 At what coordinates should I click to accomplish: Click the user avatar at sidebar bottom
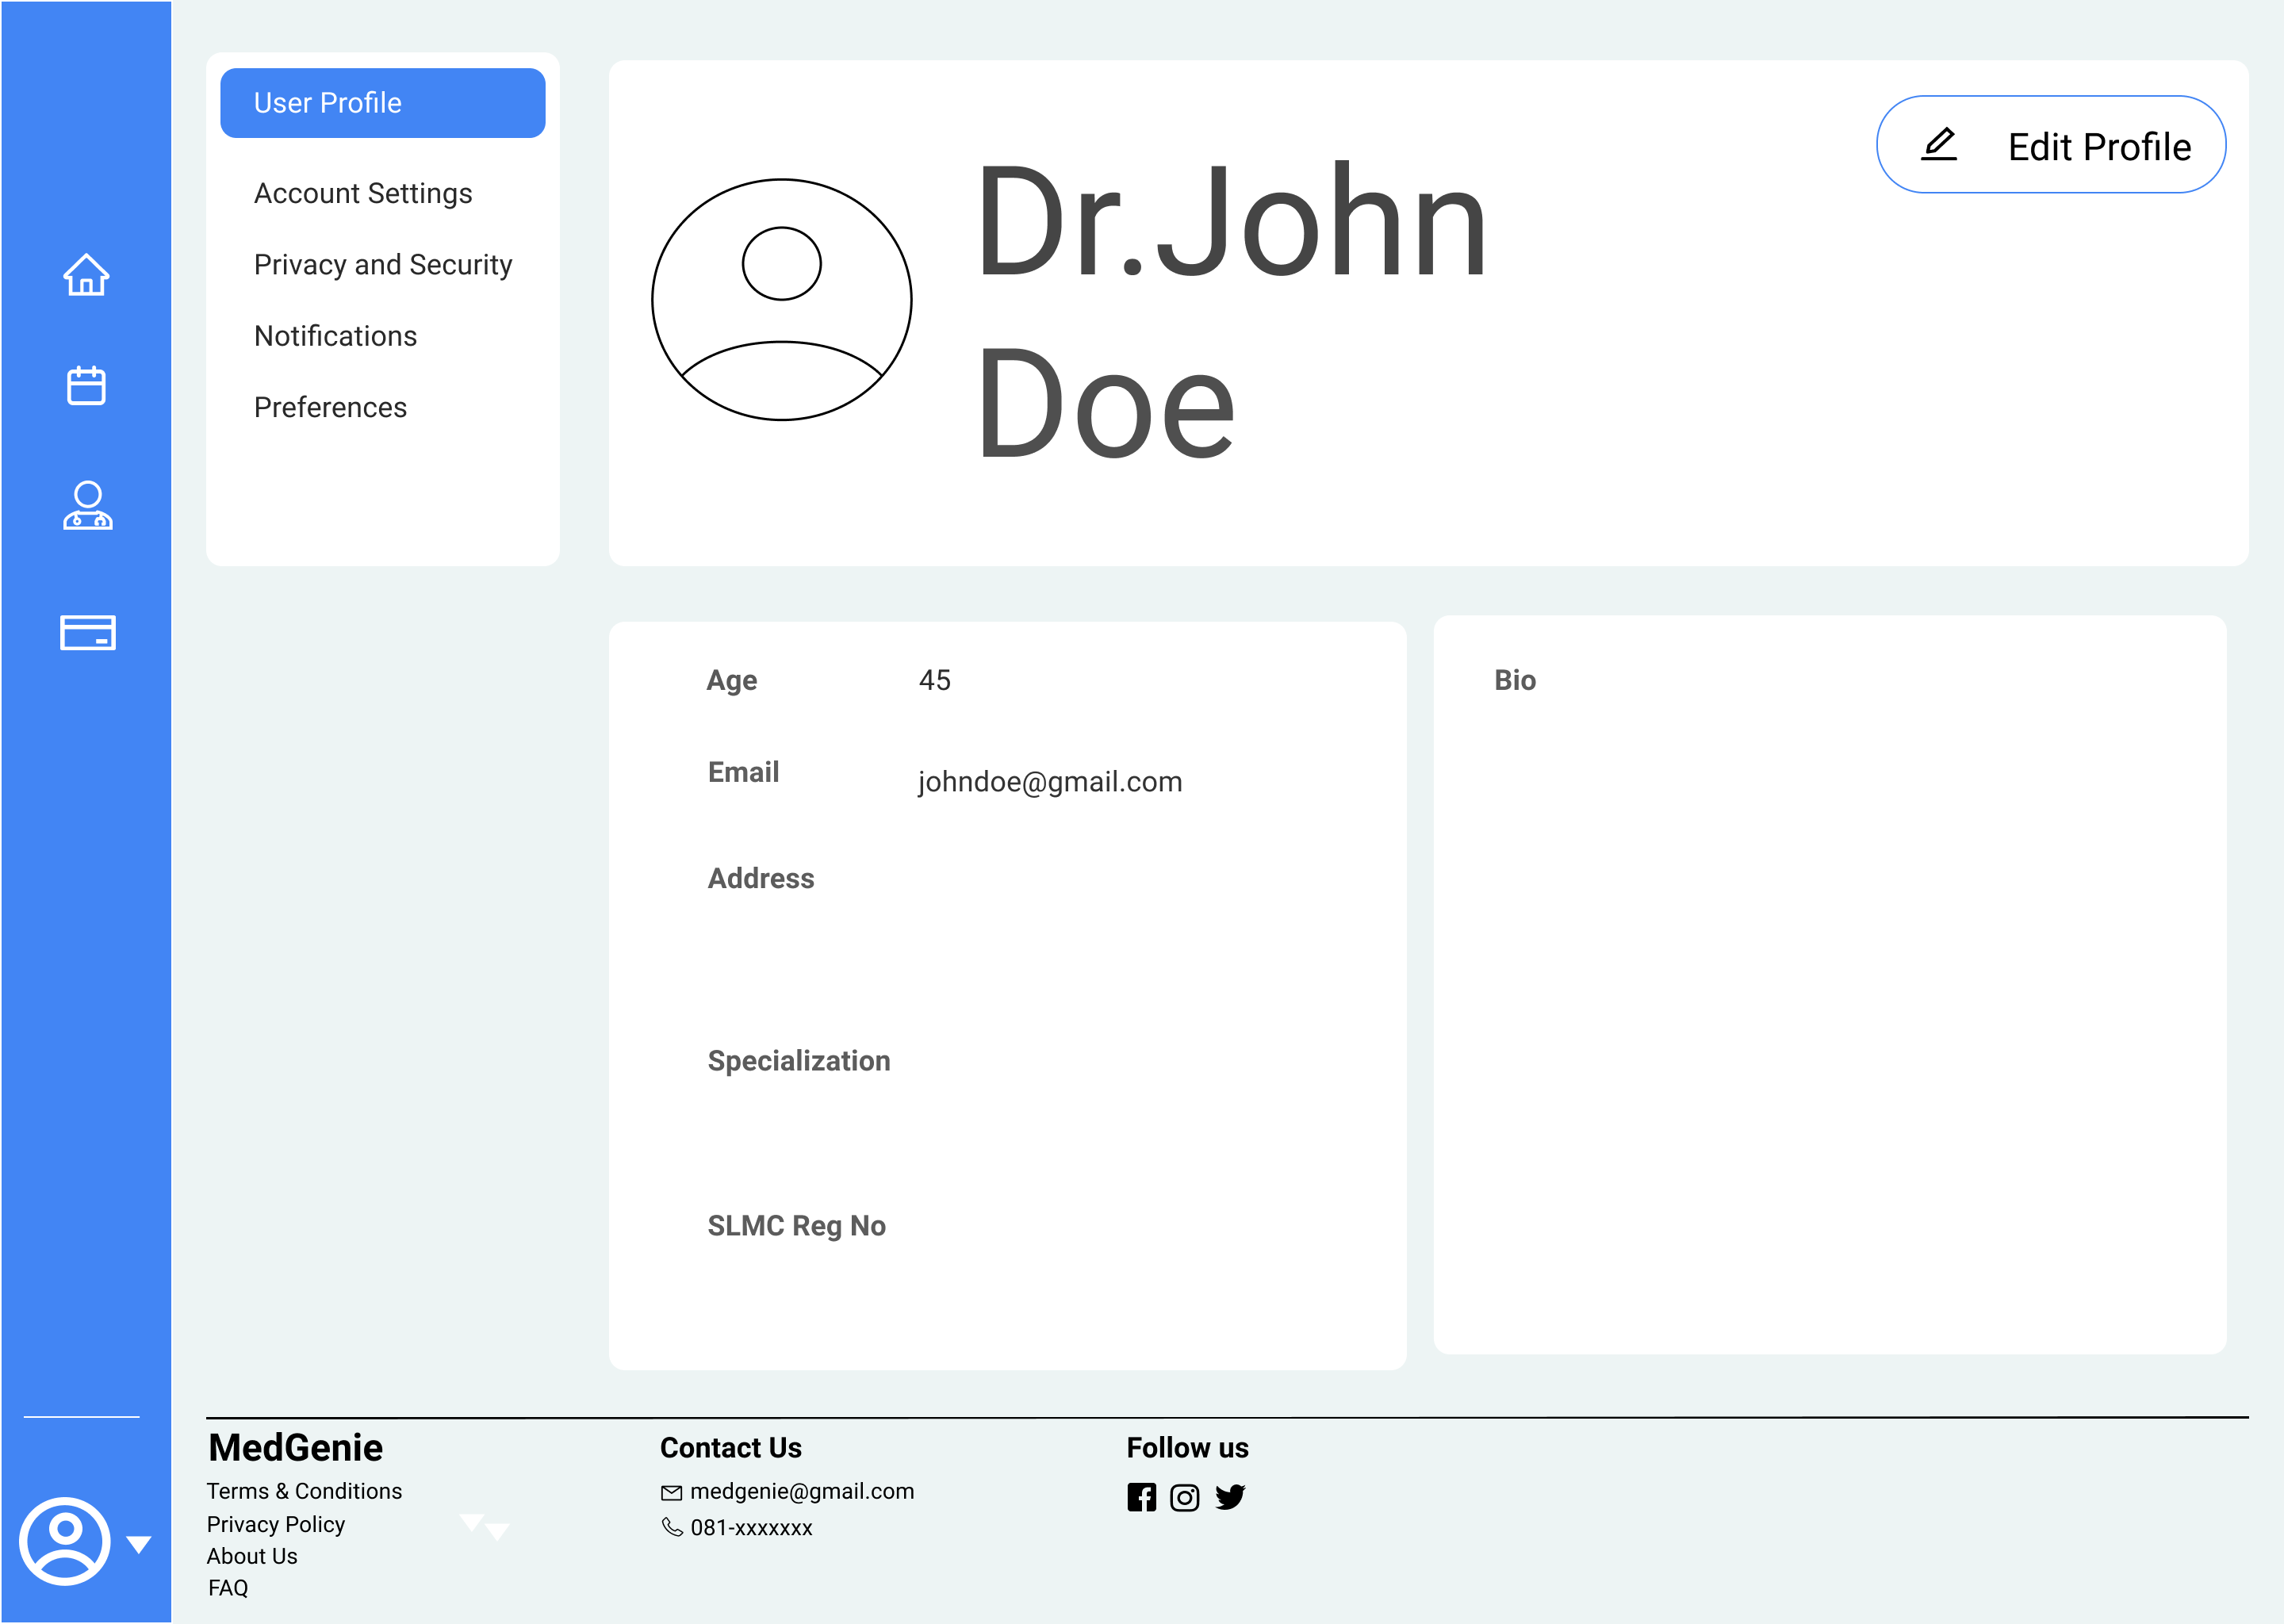[x=65, y=1541]
